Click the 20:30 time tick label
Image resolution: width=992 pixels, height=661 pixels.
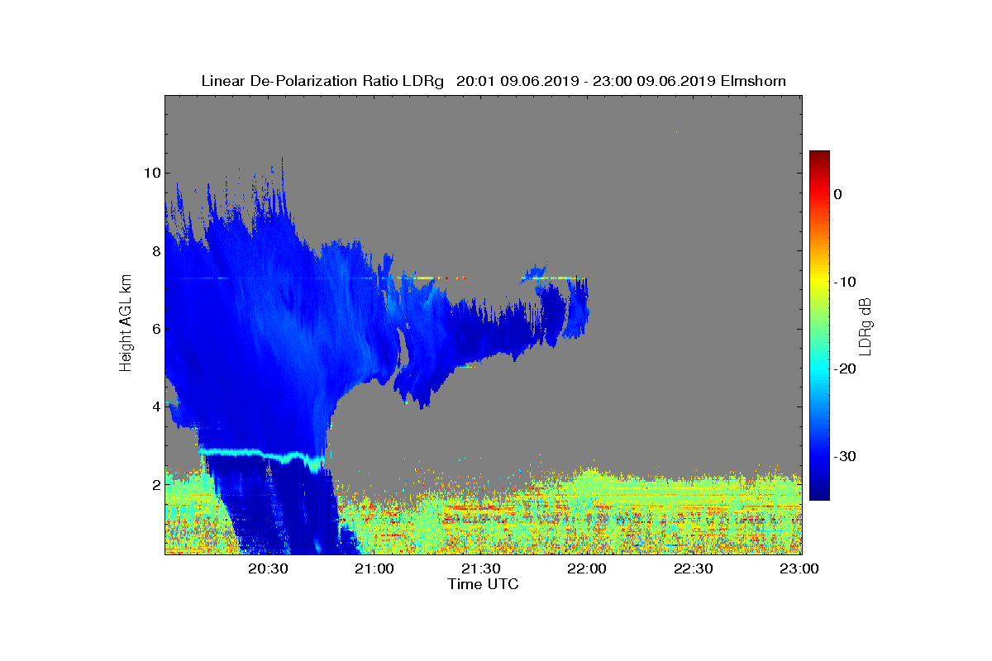[268, 569]
